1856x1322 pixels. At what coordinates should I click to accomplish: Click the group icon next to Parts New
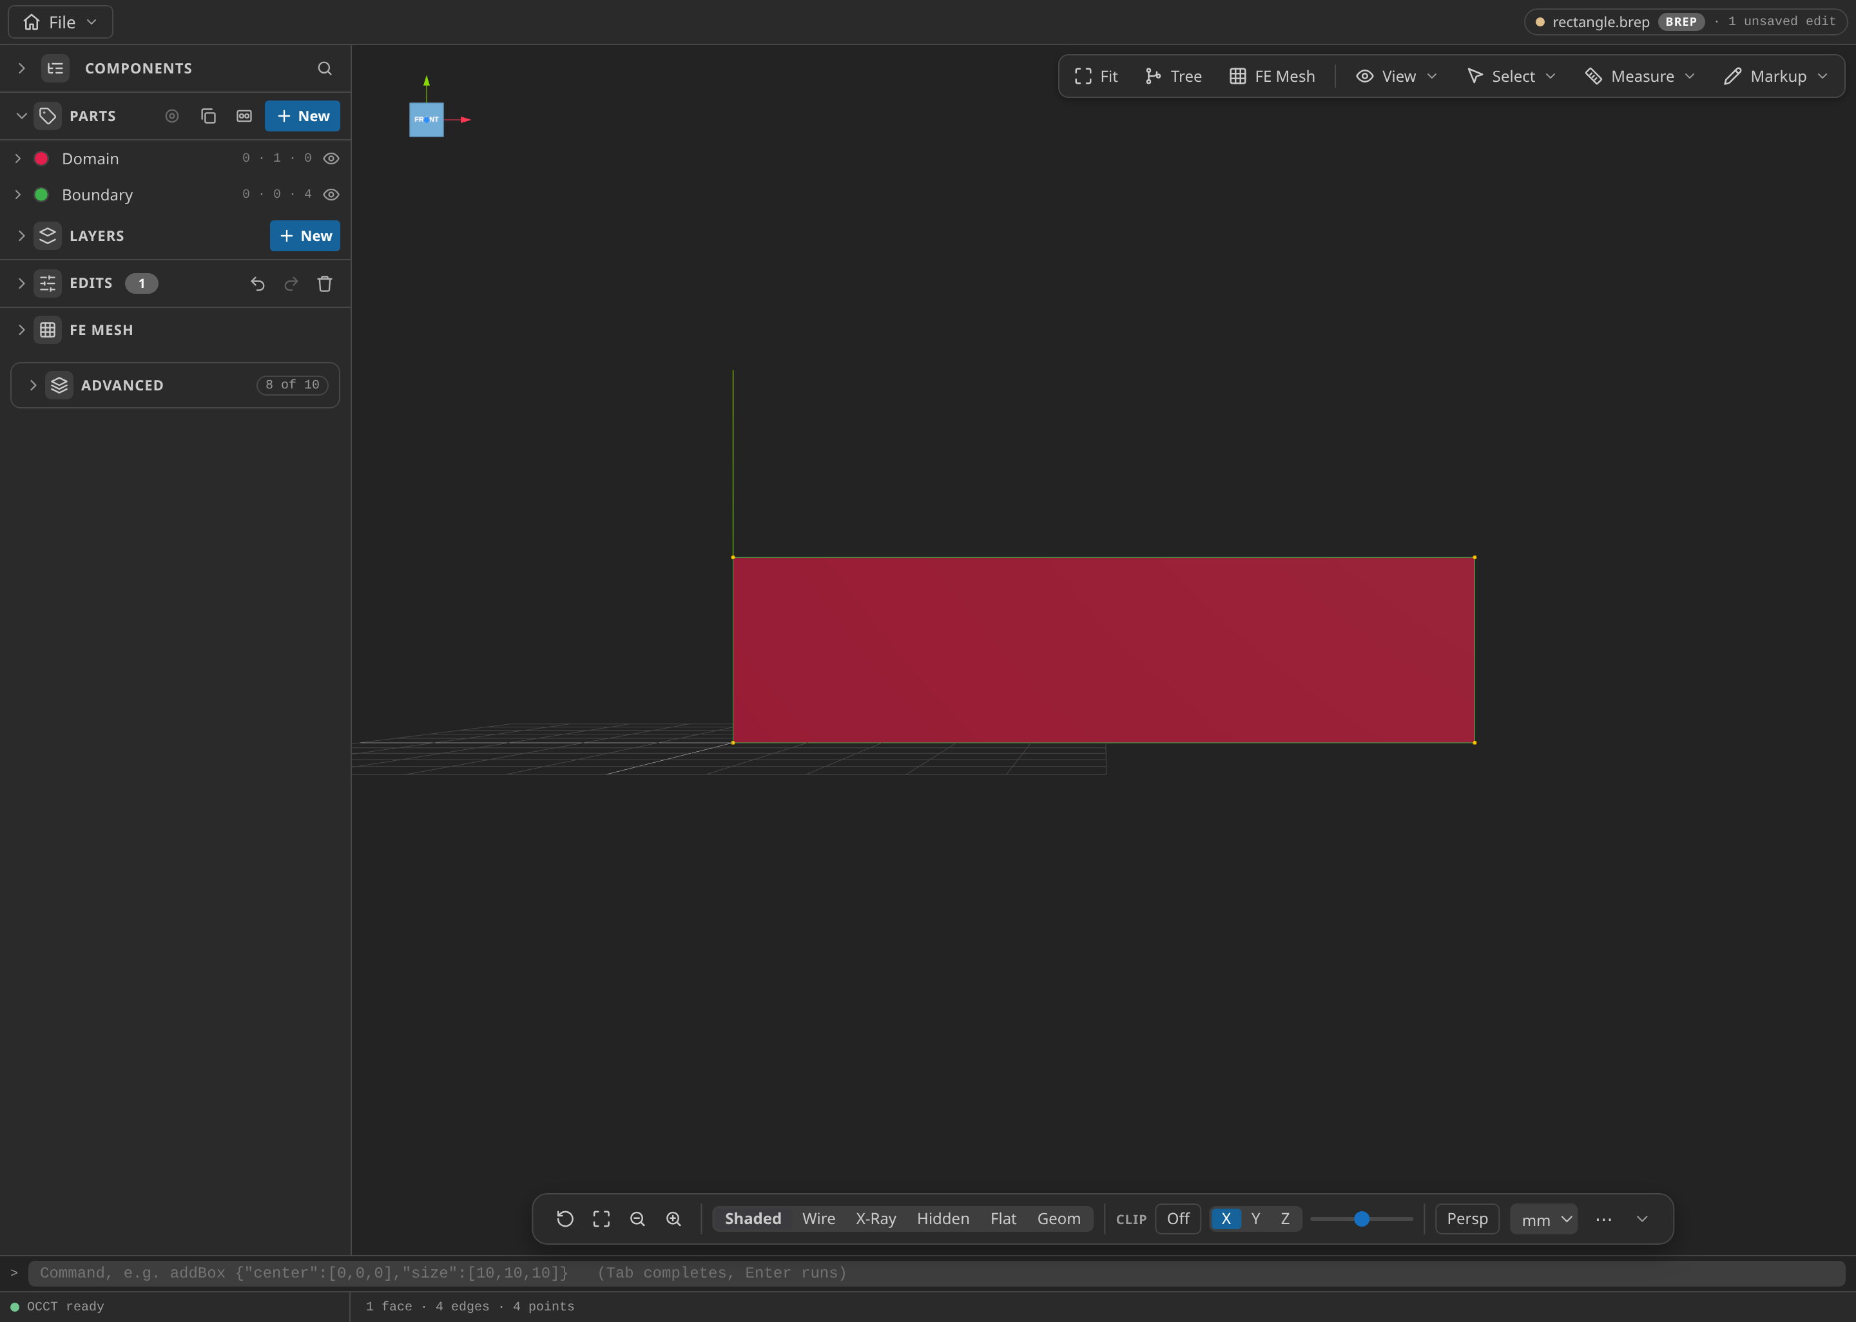(244, 115)
